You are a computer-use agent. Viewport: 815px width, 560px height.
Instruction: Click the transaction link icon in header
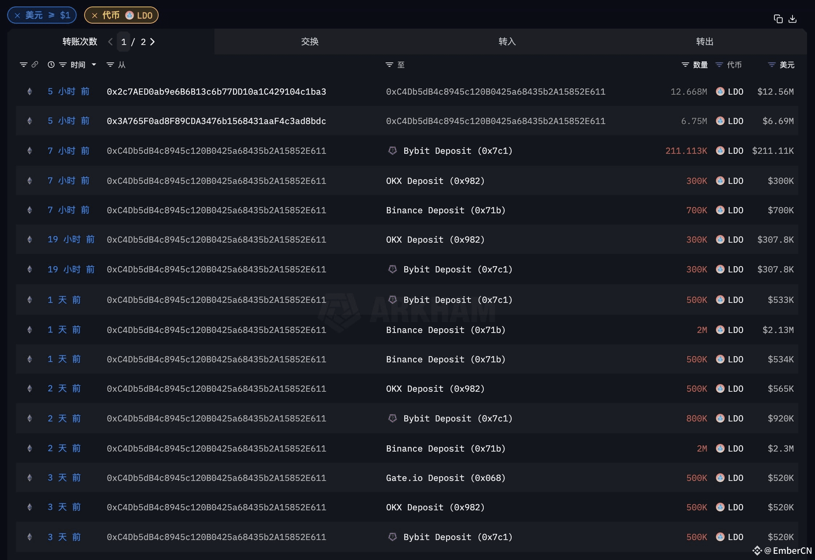[35, 65]
